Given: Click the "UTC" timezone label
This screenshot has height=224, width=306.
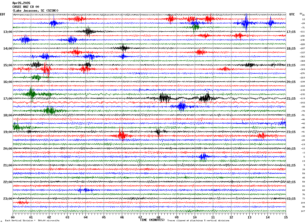Looking at the screenshot, I should click(292, 14).
